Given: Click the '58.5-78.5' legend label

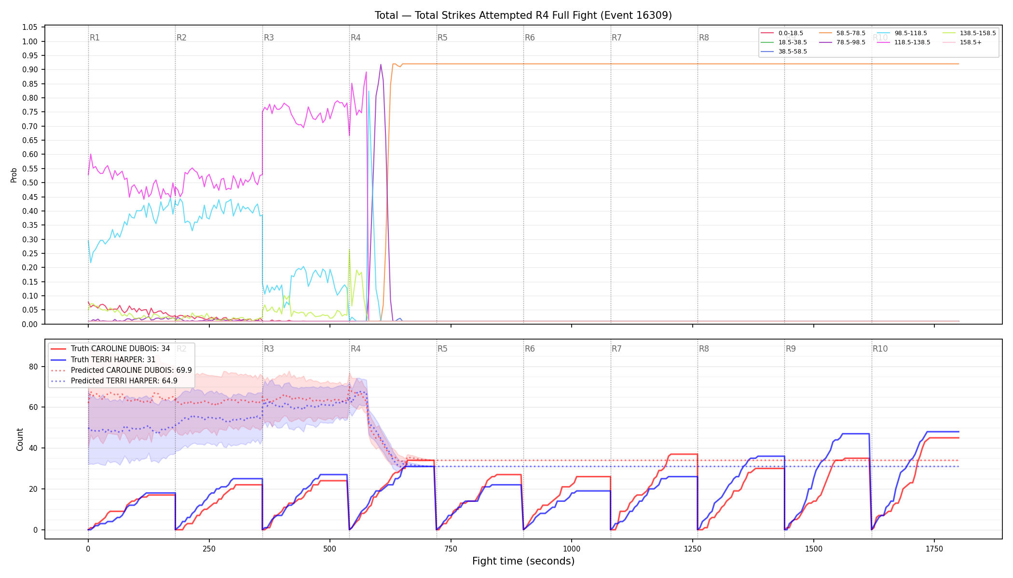Looking at the screenshot, I should [851, 33].
